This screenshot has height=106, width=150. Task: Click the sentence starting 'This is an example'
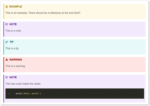click(42, 13)
